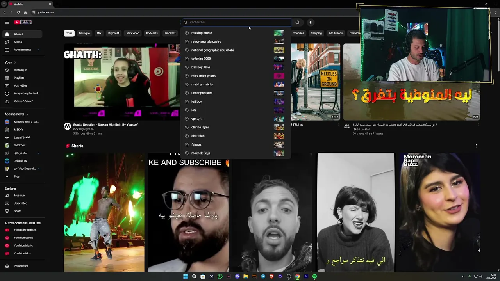This screenshot has width=500, height=281.
Task: Open Premiere Pro from the taskbar
Action: point(306,276)
